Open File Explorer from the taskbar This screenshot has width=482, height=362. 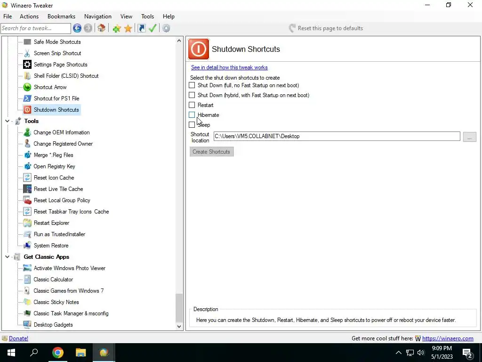(81, 353)
